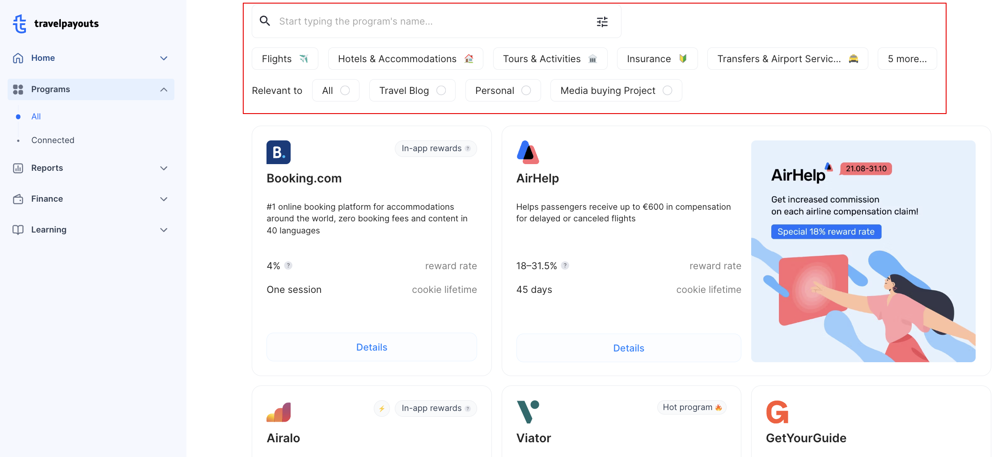Viewport: 998px width, 457px height.
Task: Click question mark on Booking.com In-app rewards
Action: click(x=468, y=148)
